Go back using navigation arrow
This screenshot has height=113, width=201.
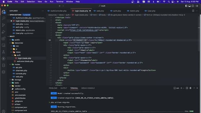coord(60,6)
